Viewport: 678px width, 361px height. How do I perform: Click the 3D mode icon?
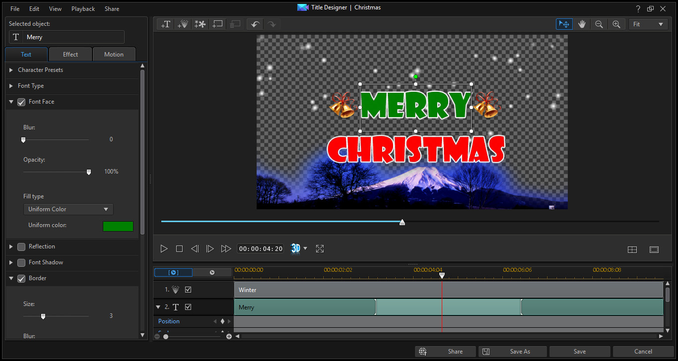click(x=296, y=249)
